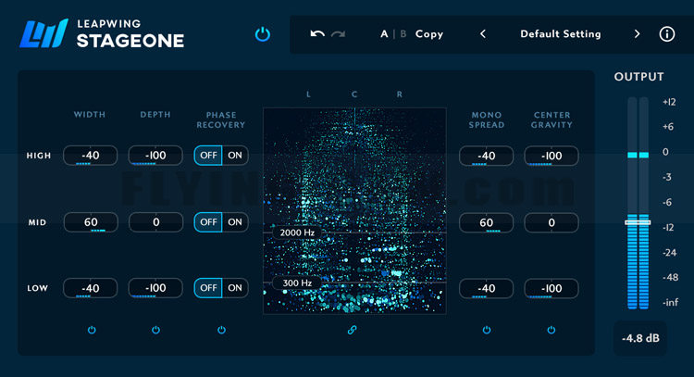
Task: Click the DEPTH column header
Action: [x=155, y=114]
